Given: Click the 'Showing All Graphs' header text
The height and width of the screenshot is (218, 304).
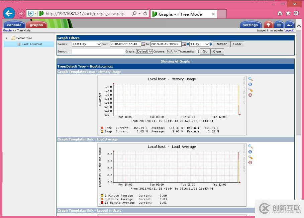Looking at the screenshot, I should point(176,62).
